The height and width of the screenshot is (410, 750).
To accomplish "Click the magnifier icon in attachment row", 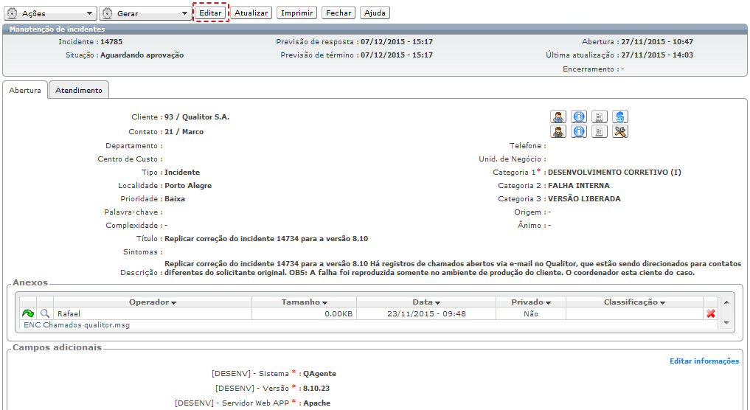I will pos(45,313).
